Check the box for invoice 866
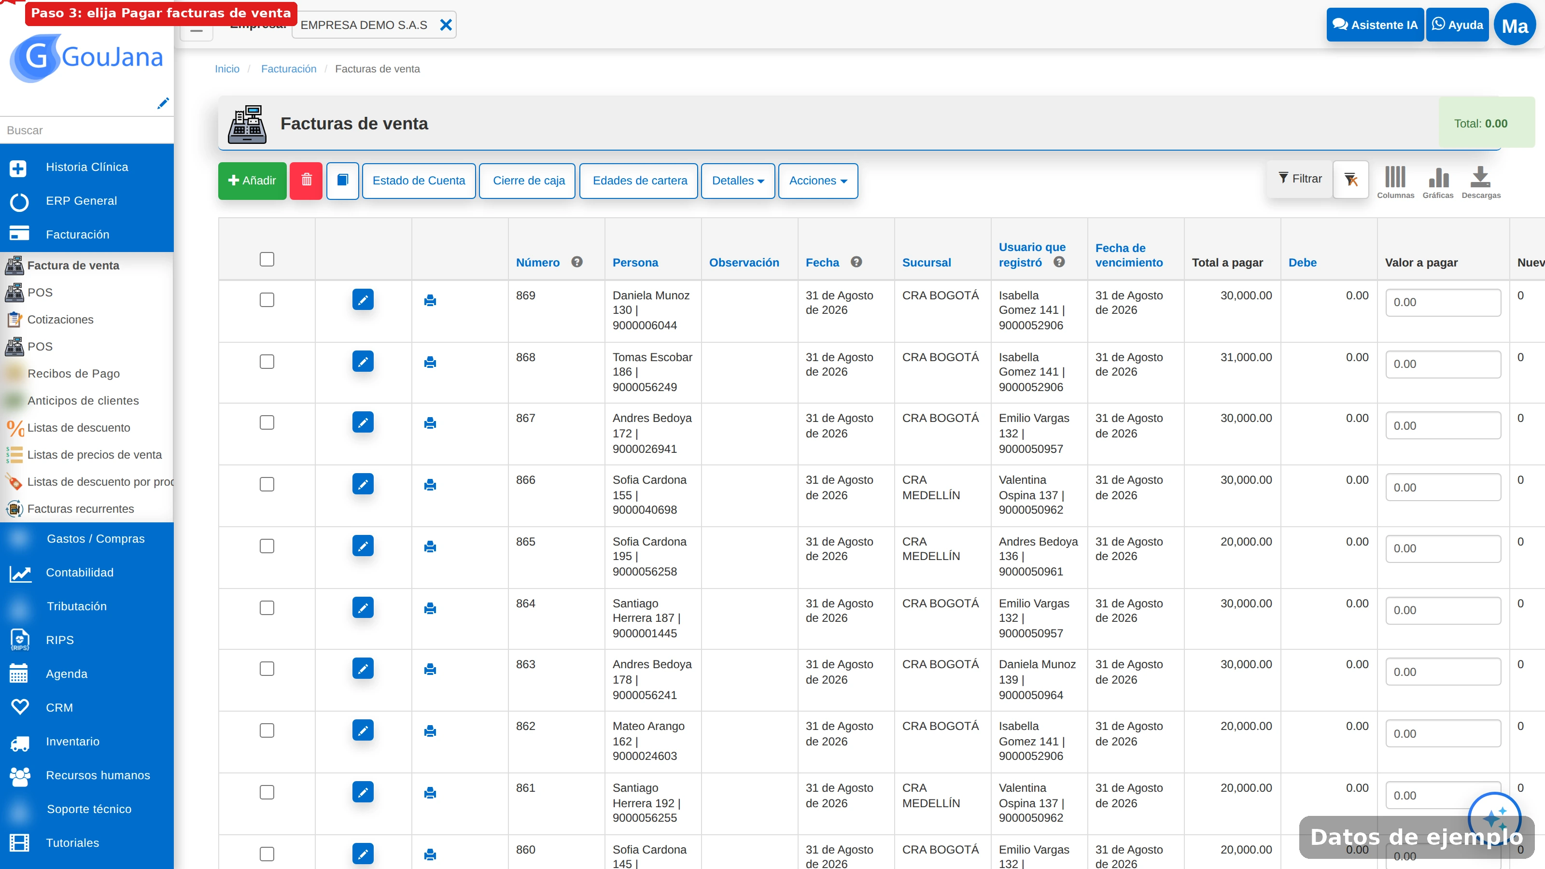 [267, 484]
